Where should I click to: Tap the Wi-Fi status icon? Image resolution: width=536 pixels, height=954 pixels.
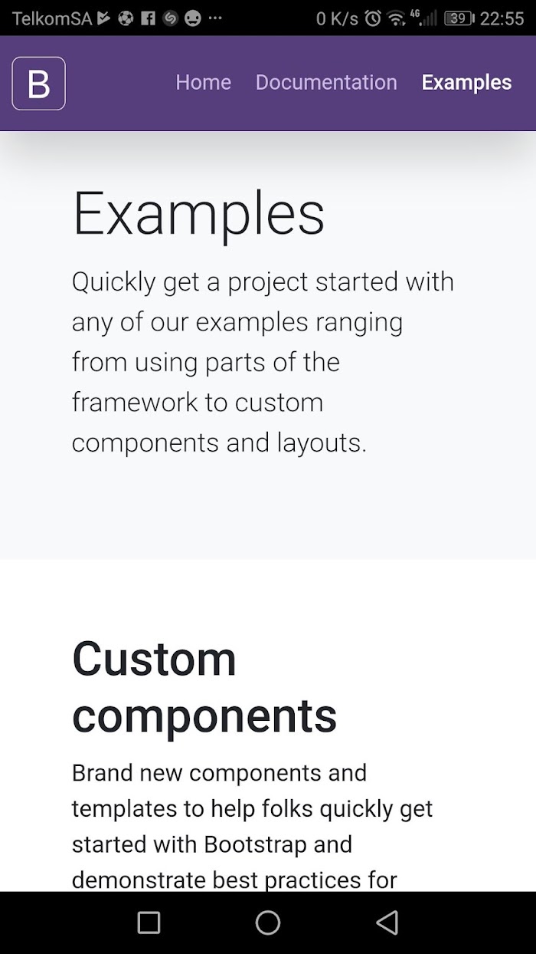[396, 18]
